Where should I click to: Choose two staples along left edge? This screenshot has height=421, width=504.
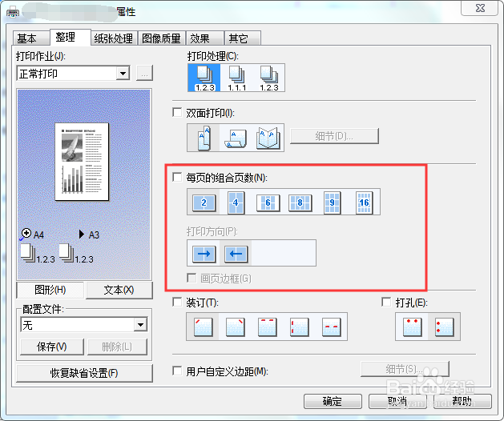[x=299, y=327]
